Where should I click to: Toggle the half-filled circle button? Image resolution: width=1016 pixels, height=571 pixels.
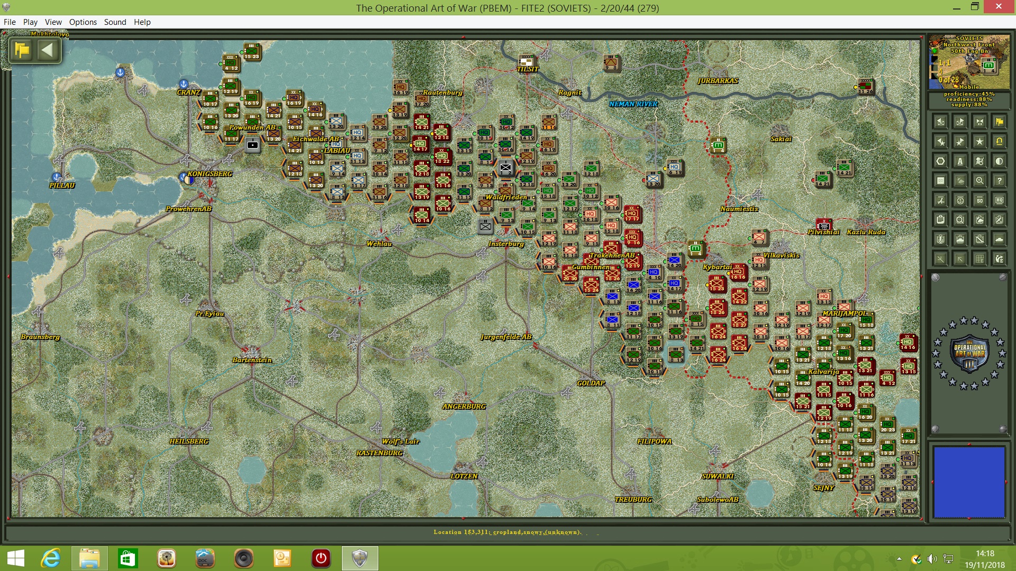tap(999, 161)
